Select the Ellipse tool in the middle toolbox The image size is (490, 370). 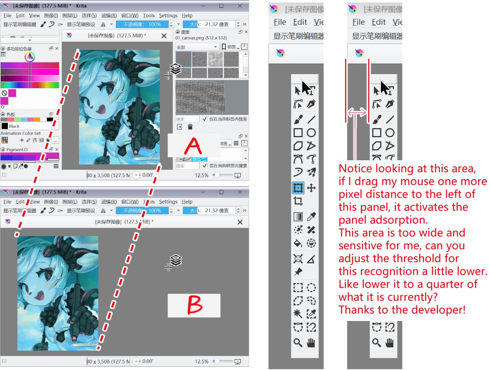[x=311, y=133]
